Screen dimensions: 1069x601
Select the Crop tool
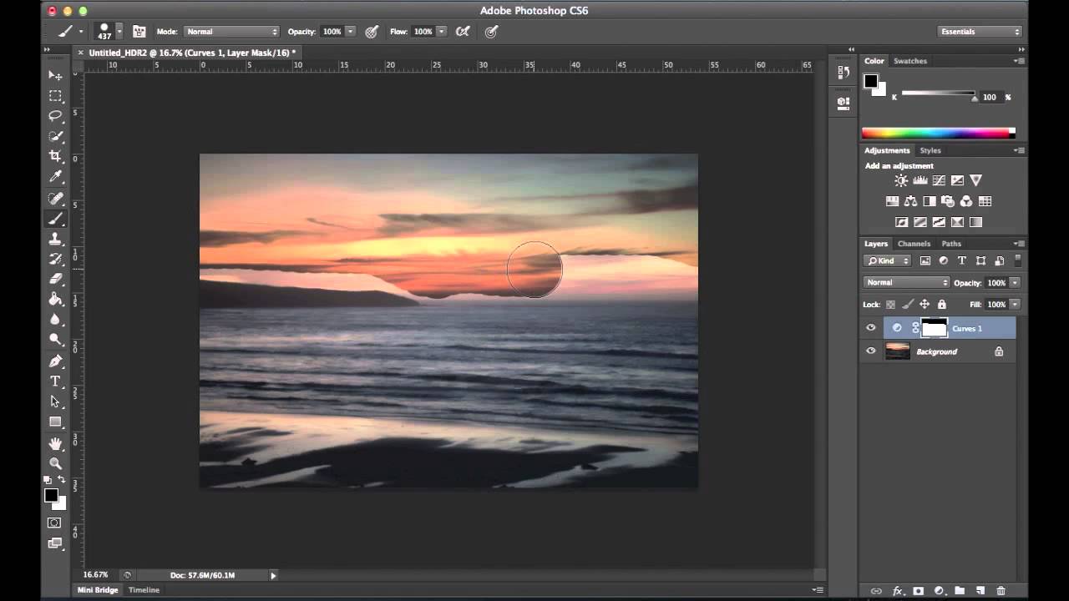(x=55, y=156)
